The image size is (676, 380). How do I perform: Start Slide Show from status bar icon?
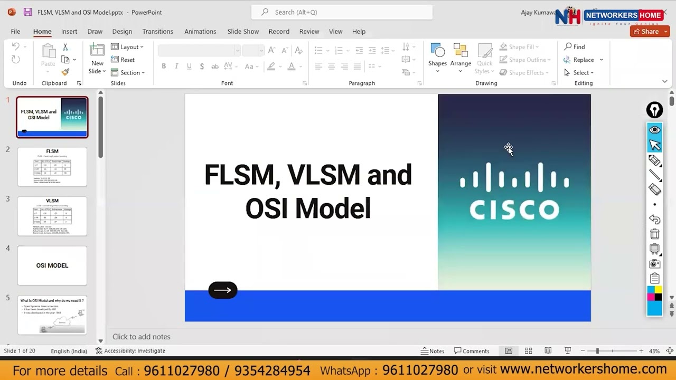(568, 351)
